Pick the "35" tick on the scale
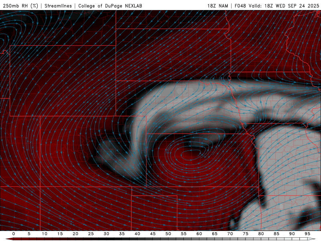The image size is (321, 241). 122,234
